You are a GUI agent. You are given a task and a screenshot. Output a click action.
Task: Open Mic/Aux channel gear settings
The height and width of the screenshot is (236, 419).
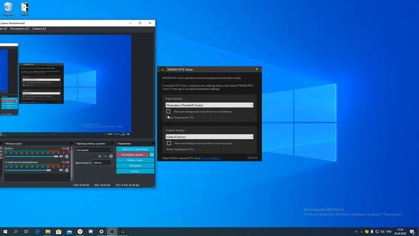pyautogui.click(x=67, y=156)
